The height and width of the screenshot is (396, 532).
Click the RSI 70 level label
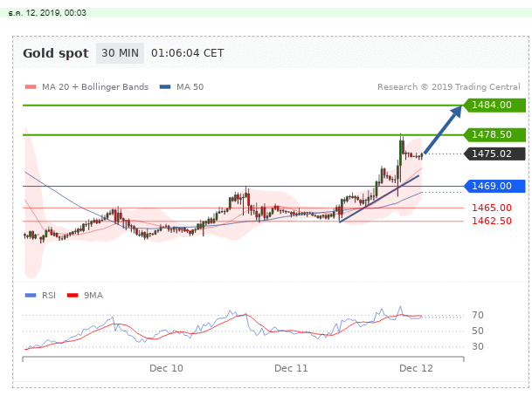click(x=478, y=316)
